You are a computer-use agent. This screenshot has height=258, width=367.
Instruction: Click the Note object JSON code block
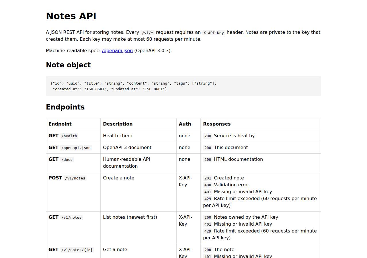pyautogui.click(x=183, y=86)
